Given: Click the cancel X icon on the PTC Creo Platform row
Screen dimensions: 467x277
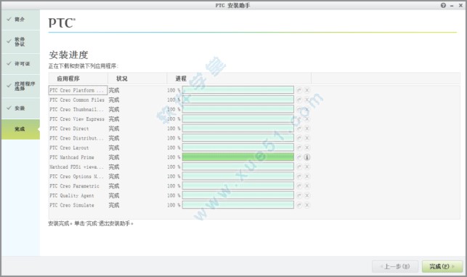Looking at the screenshot, I should click(x=307, y=90).
